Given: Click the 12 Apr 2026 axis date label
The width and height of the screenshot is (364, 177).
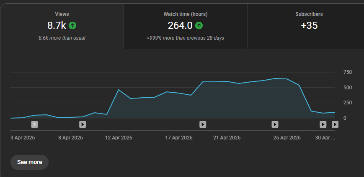Looking at the screenshot, I should pos(119,138).
